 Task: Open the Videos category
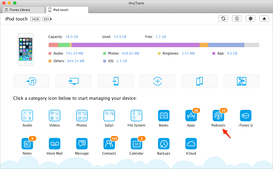point(55,116)
